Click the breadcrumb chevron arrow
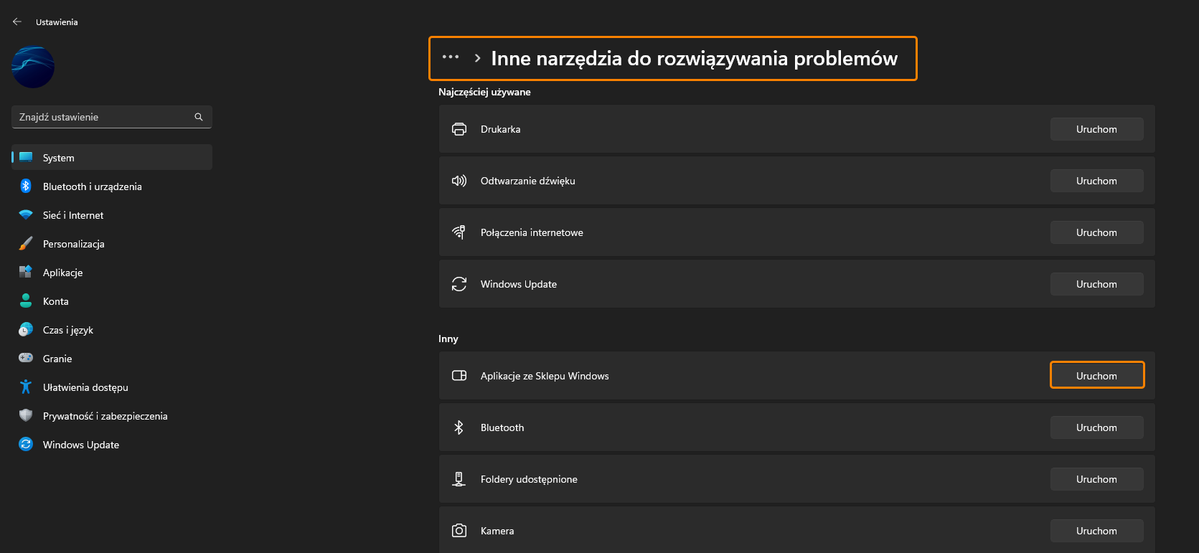Image resolution: width=1199 pixels, height=553 pixels. (477, 58)
